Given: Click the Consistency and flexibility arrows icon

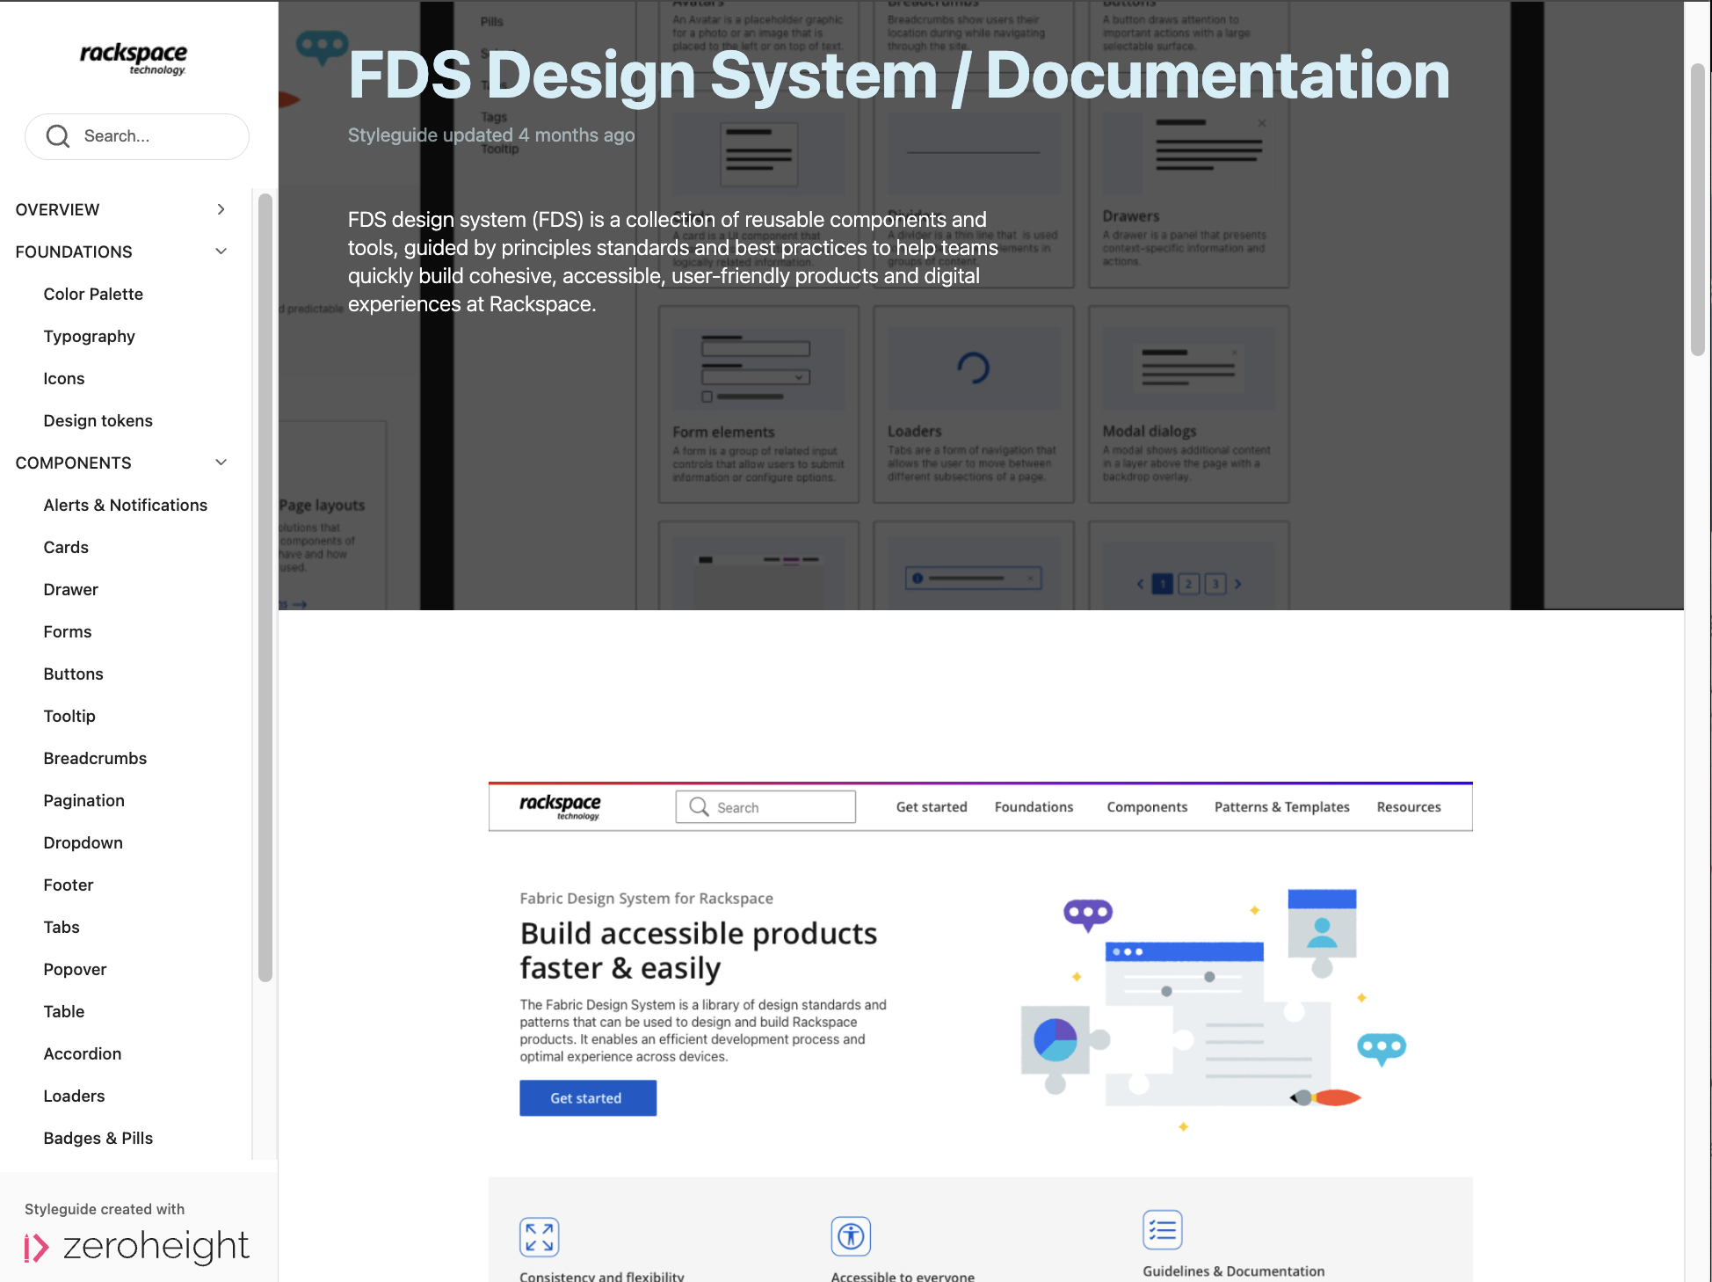Looking at the screenshot, I should (x=539, y=1236).
